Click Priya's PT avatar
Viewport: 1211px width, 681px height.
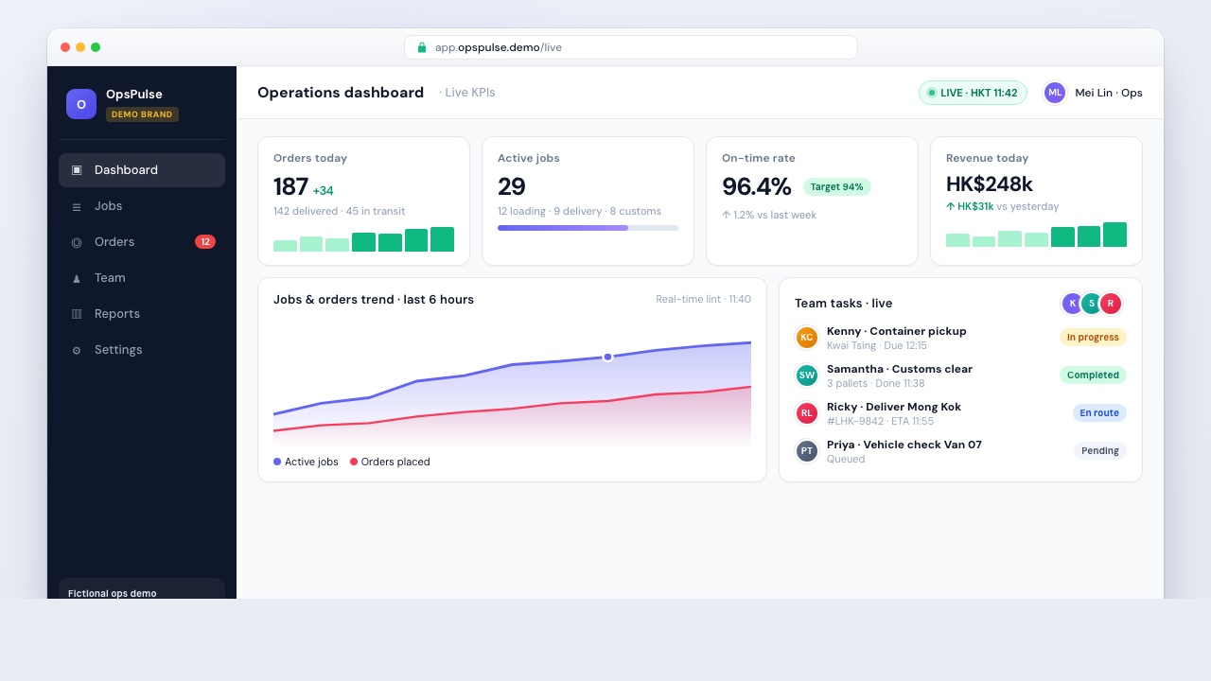click(807, 451)
